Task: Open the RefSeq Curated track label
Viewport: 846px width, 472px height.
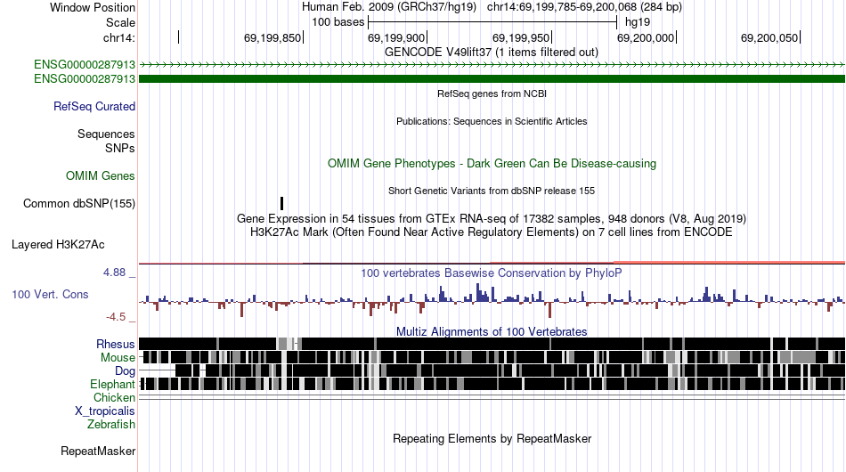Action: 94,106
